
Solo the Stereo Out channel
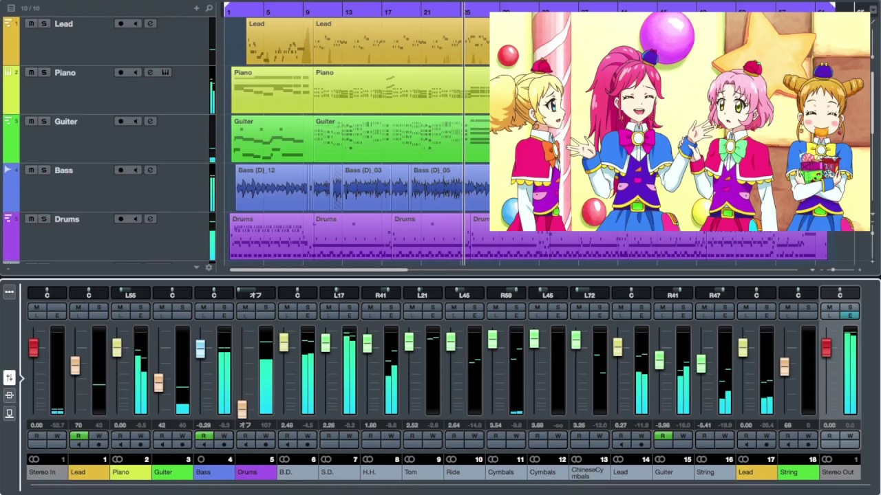pyautogui.click(x=850, y=307)
